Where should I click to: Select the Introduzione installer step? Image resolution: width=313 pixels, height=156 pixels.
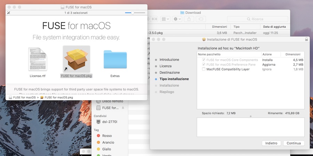pyautogui.click(x=169, y=60)
